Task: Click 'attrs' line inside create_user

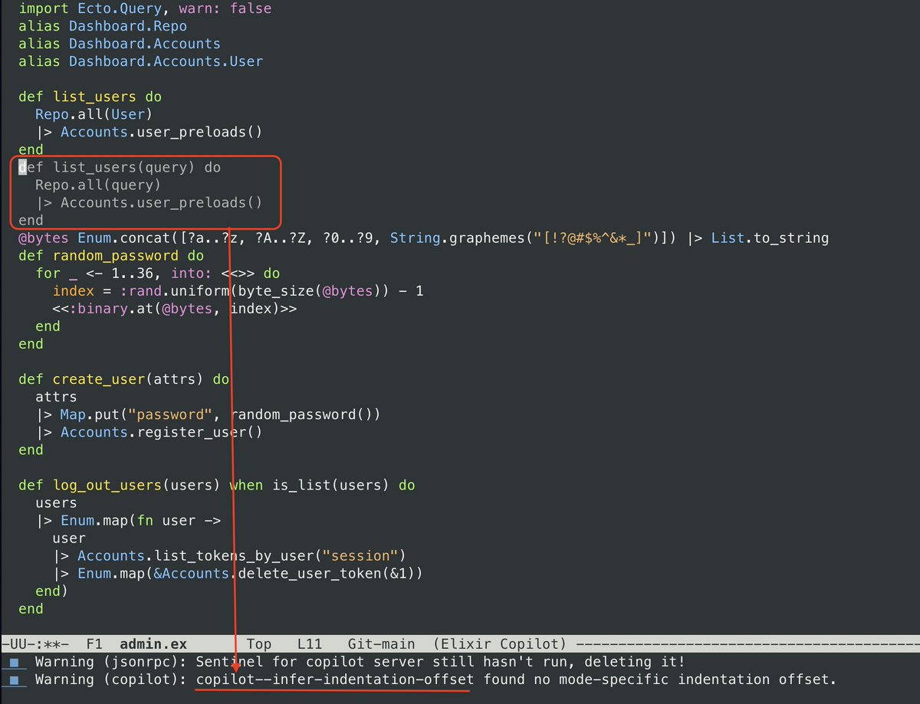Action: click(x=56, y=397)
